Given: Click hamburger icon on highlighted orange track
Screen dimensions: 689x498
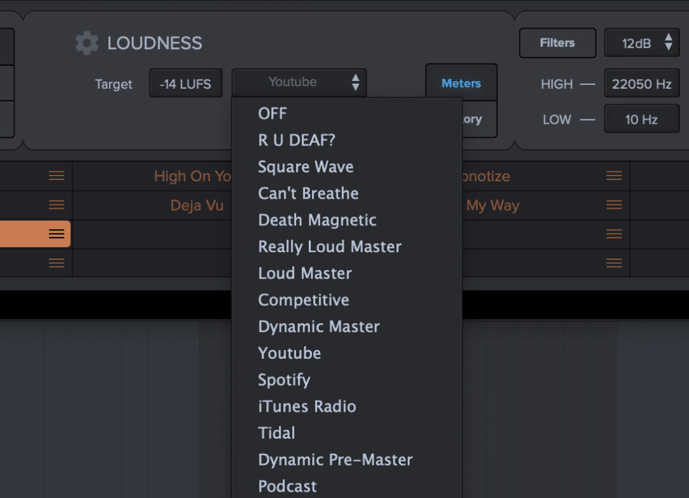Looking at the screenshot, I should [x=57, y=234].
